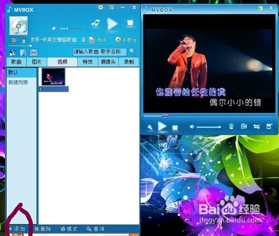Viewport: 279px width, 236px height.
Task: Switch to the 录制 tab
Action: pyautogui.click(x=129, y=62)
